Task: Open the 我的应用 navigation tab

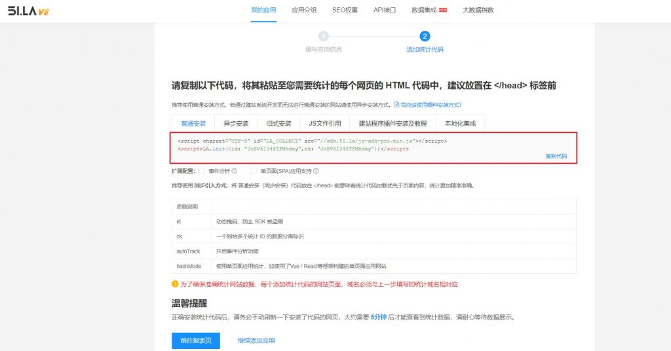Action: pos(263,10)
